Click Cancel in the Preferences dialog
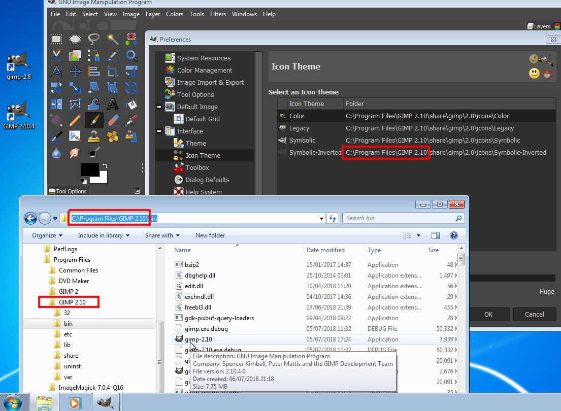 [535, 315]
